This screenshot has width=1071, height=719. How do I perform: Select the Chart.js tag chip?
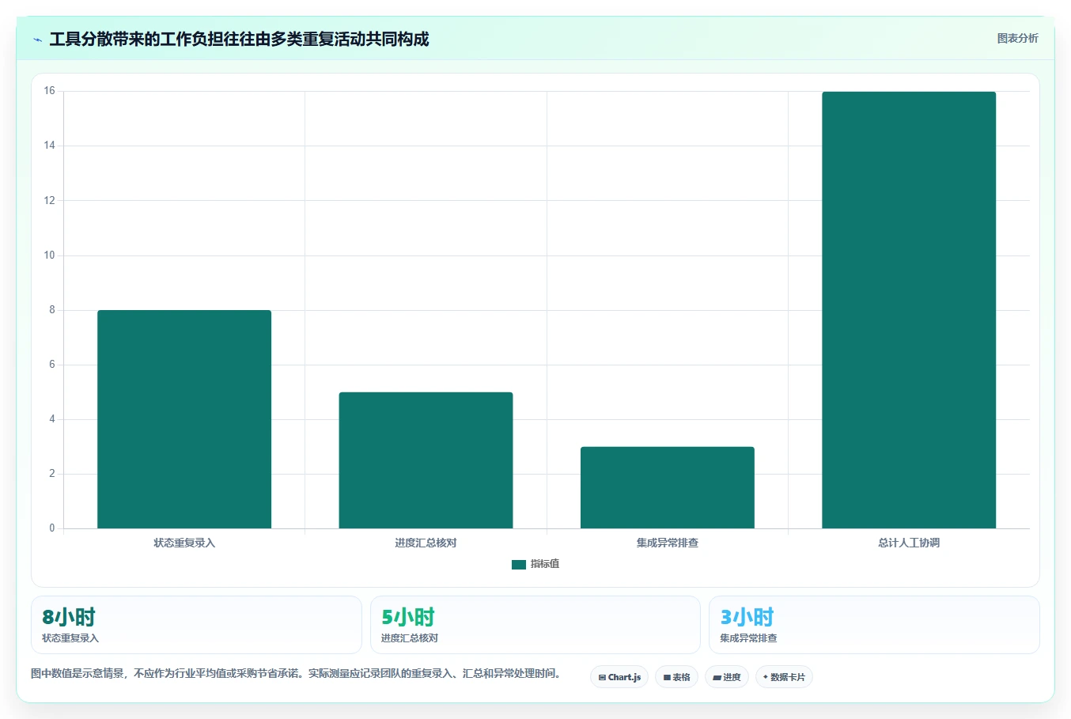pos(619,677)
